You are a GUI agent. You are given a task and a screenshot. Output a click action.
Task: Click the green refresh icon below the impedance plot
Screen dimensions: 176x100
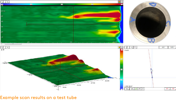click(x=136, y=88)
